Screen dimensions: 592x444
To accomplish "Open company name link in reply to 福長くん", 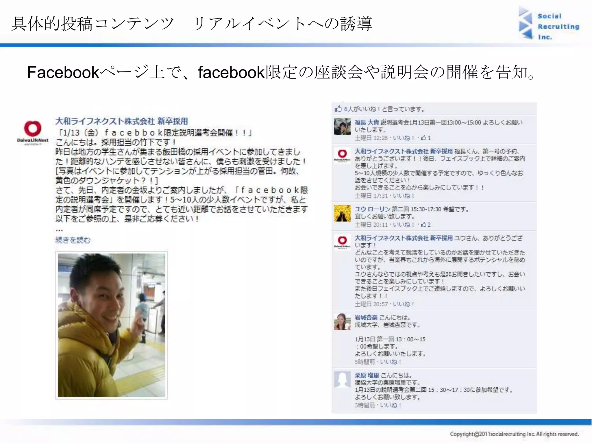I will (404, 151).
